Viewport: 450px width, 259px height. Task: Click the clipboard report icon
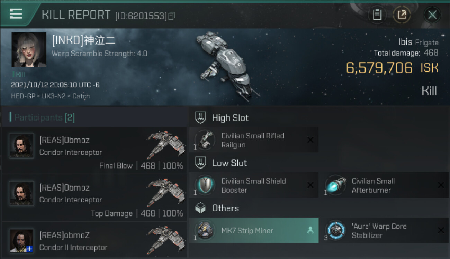[x=377, y=15]
